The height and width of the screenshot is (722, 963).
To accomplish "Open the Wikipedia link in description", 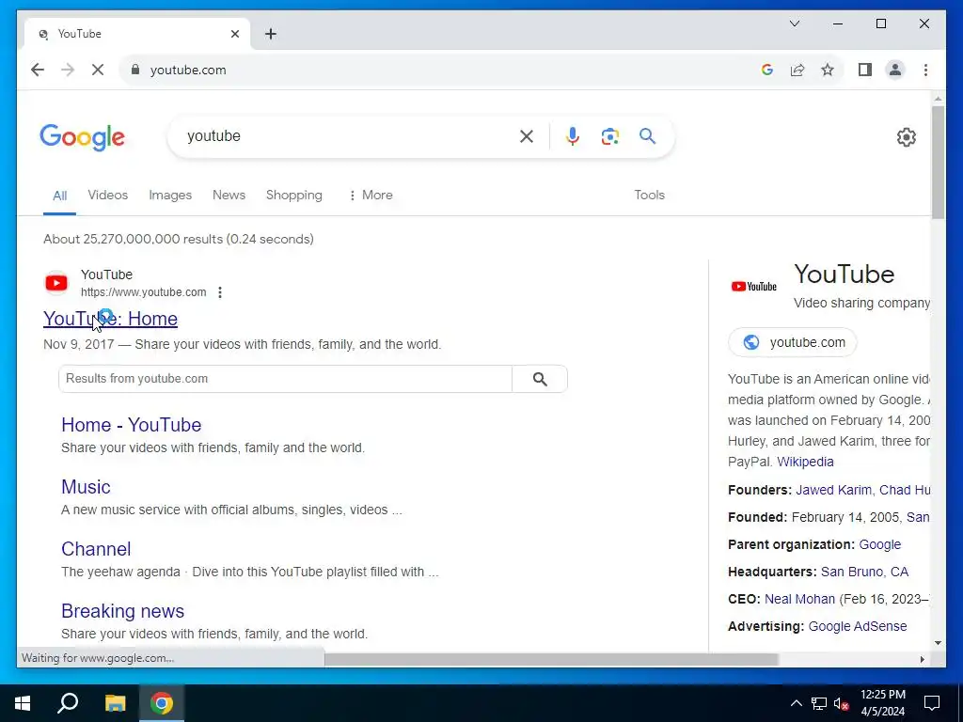I will coord(805,462).
